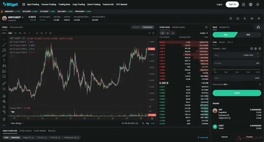
Task: Click the green Log in button in order form
Action: [x=237, y=93]
